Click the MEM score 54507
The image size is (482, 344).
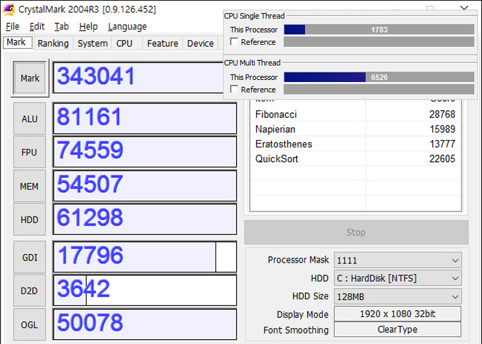[90, 184]
